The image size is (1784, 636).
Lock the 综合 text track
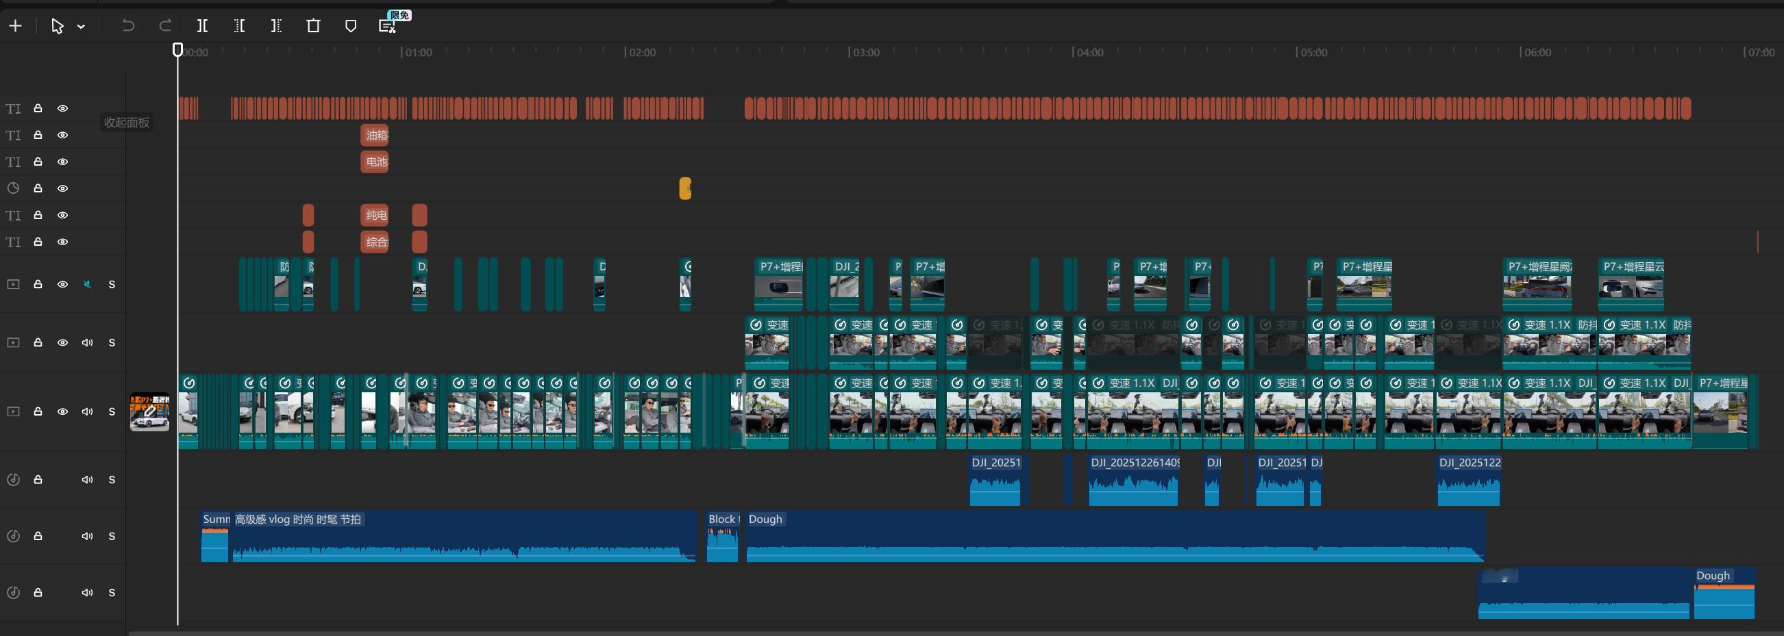point(38,242)
